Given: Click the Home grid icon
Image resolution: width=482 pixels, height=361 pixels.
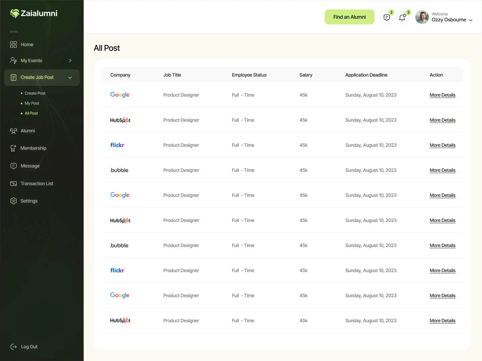Looking at the screenshot, I should [x=13, y=44].
